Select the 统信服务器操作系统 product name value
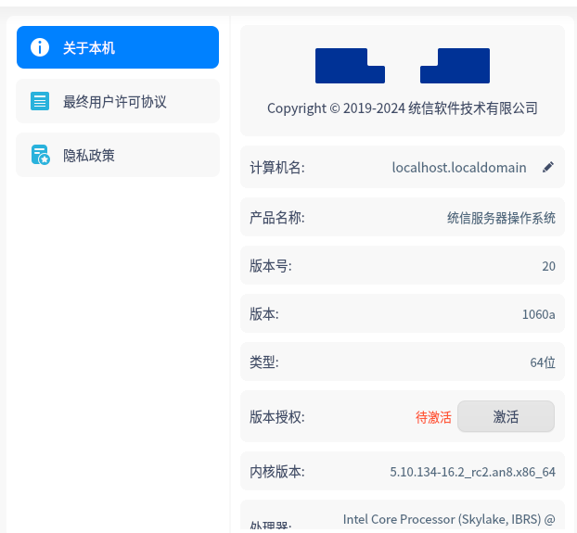The image size is (577, 533). pos(501,218)
